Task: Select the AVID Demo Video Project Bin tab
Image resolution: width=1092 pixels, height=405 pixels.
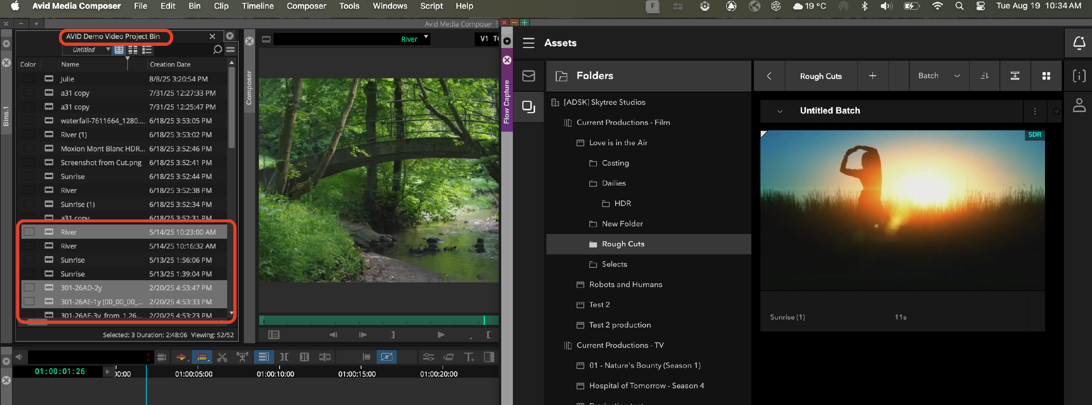Action: tap(113, 36)
